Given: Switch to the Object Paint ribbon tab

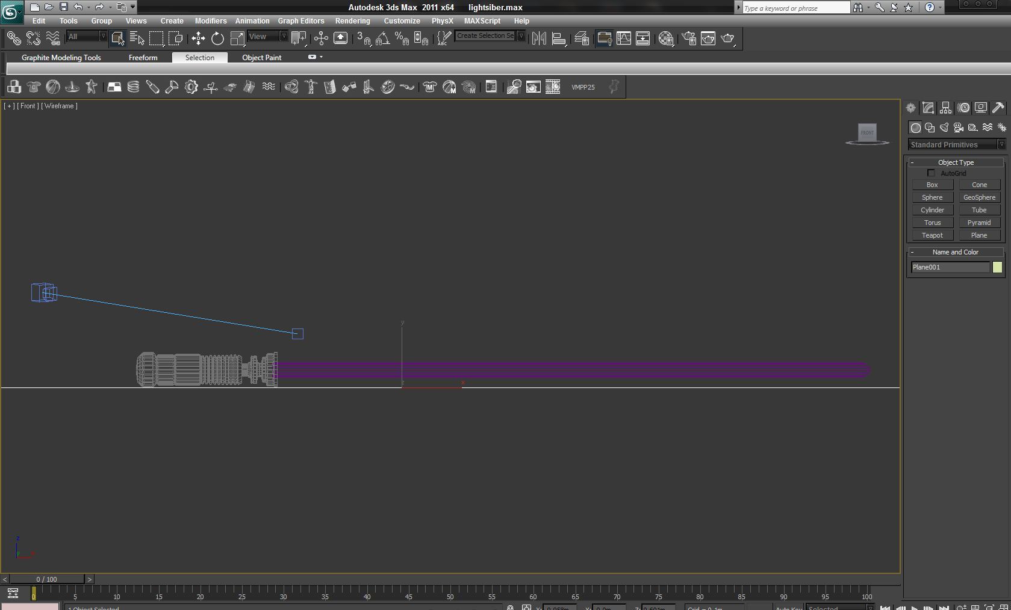Looking at the screenshot, I should tap(261, 58).
